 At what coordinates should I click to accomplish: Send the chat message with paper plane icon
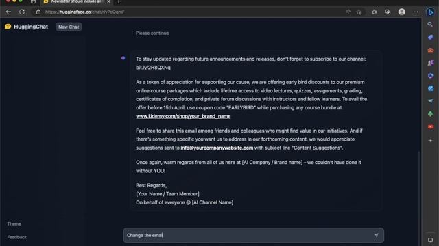click(x=377, y=235)
